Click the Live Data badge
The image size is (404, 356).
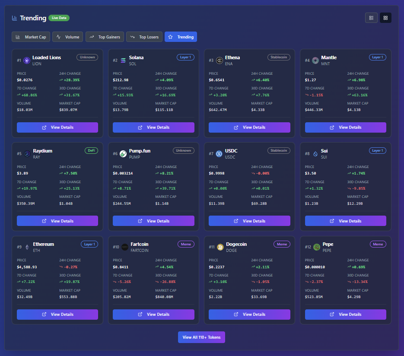tap(59, 18)
